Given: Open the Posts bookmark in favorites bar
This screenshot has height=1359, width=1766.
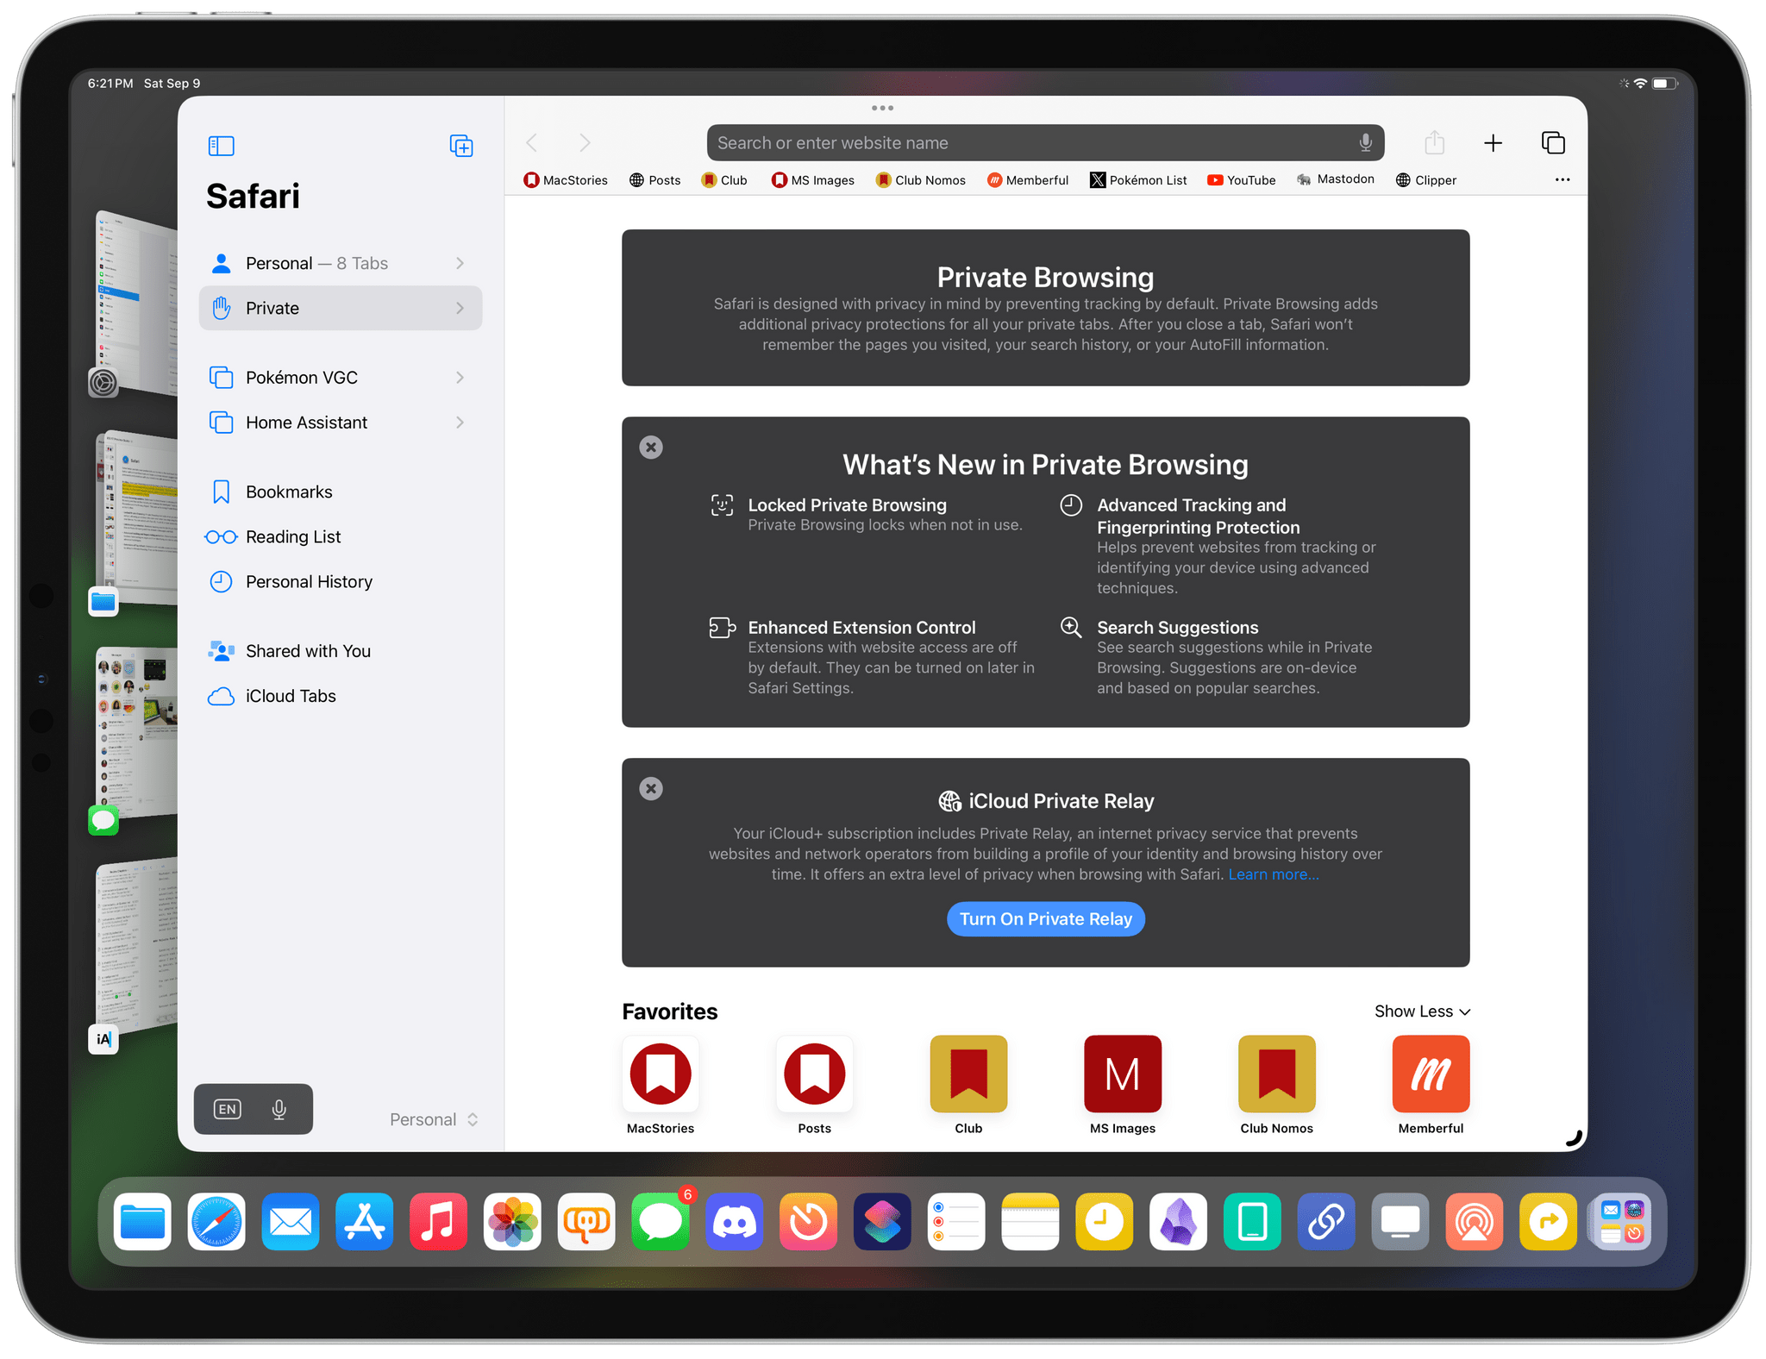Looking at the screenshot, I should [x=654, y=179].
